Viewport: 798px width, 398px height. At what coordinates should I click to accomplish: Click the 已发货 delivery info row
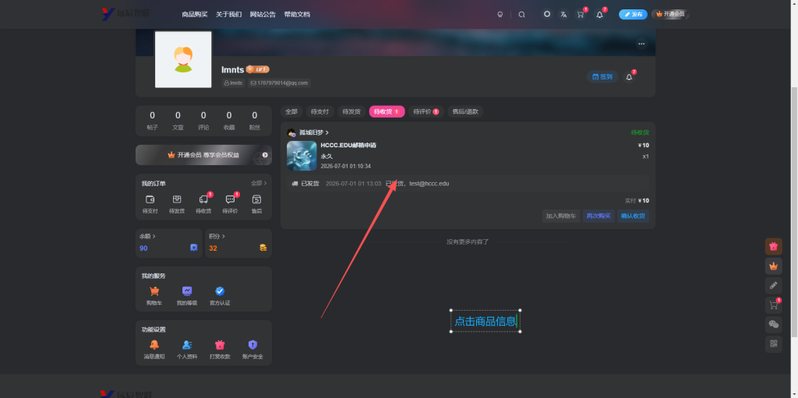tap(468, 183)
